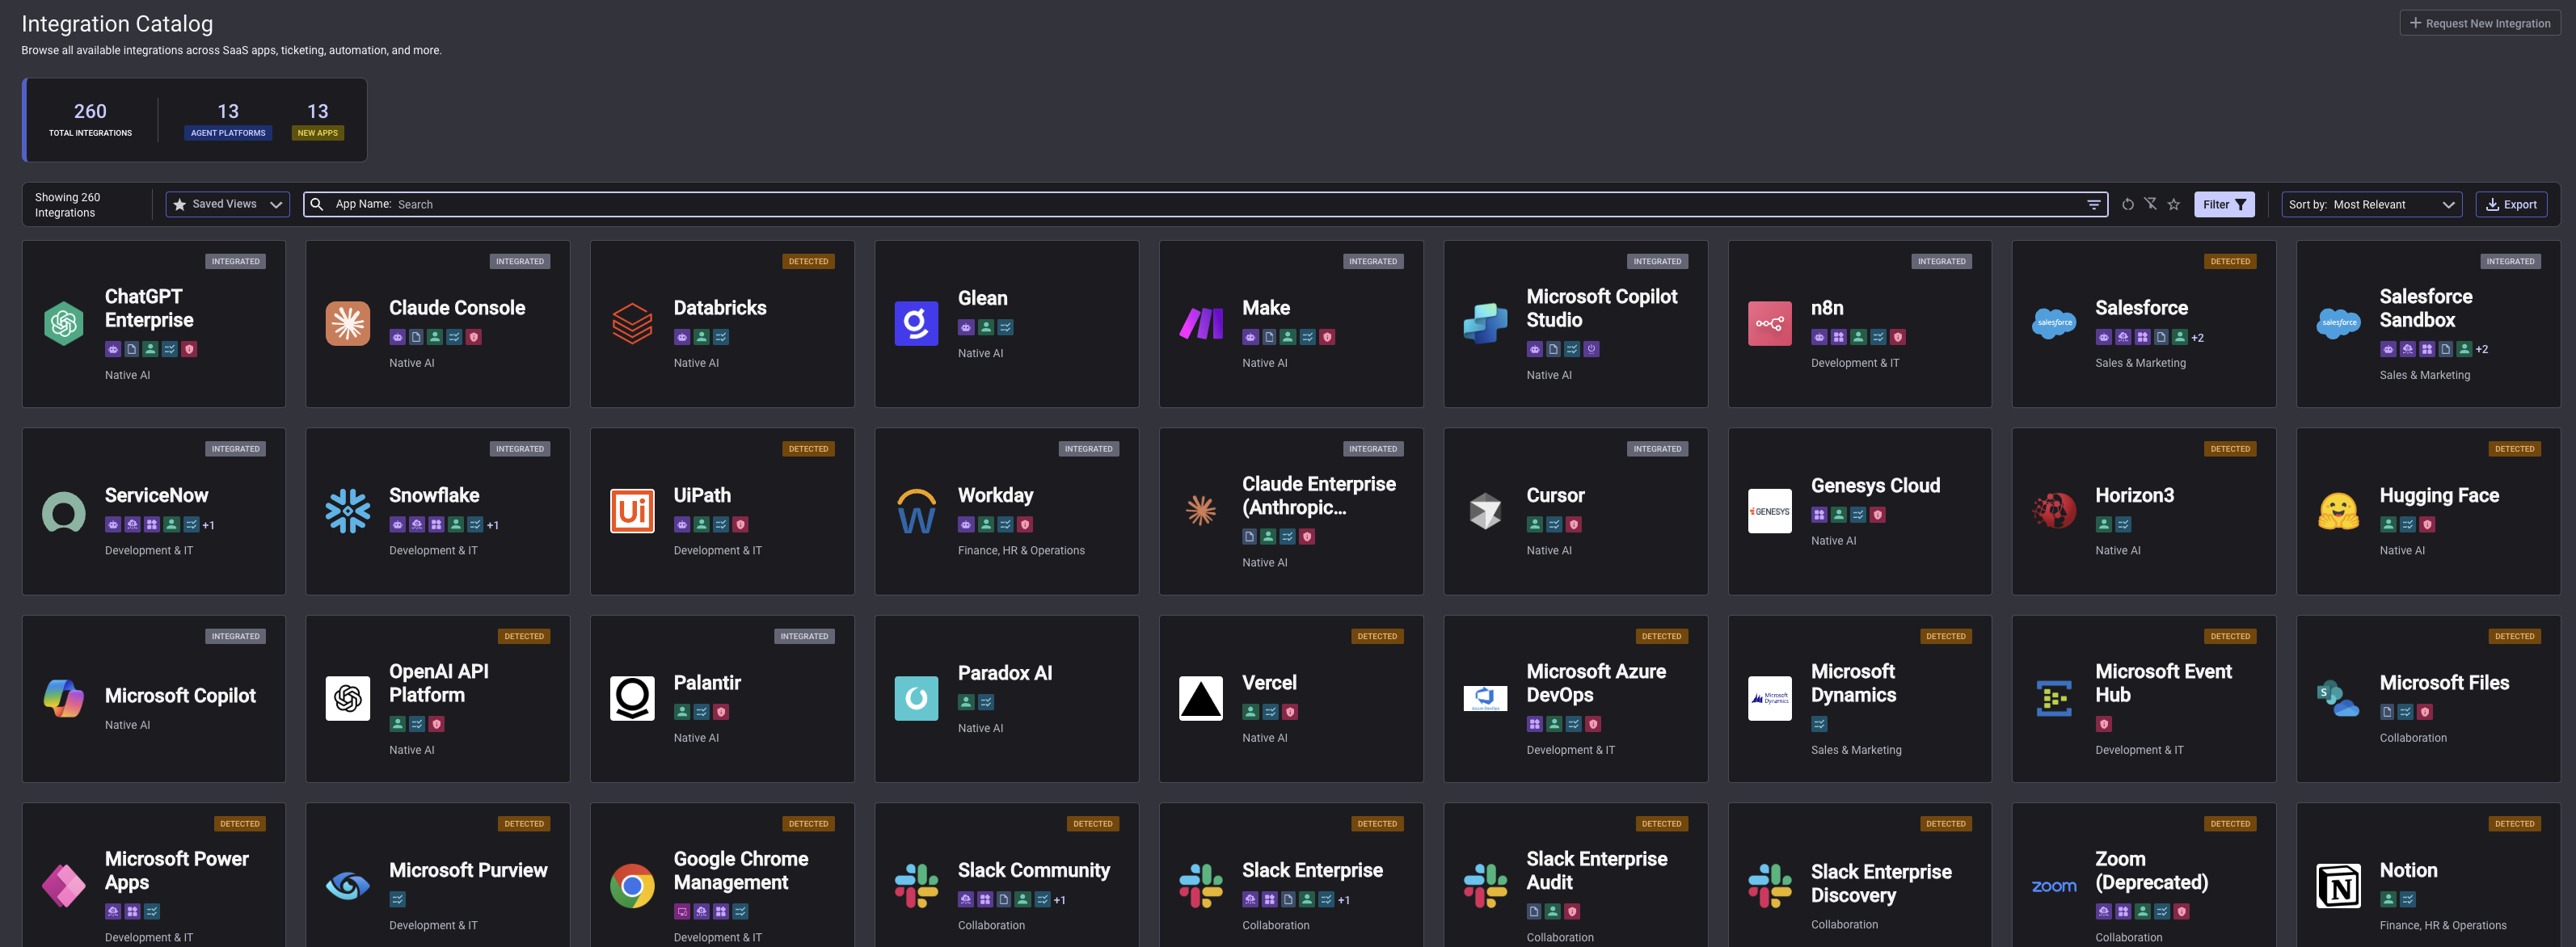Select the 260 Total Integrations stat

pyautogui.click(x=90, y=119)
